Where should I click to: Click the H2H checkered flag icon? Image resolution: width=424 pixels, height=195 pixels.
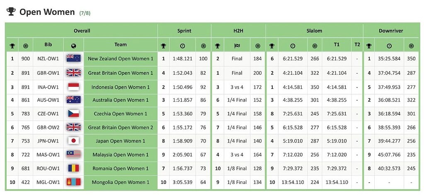237,46
